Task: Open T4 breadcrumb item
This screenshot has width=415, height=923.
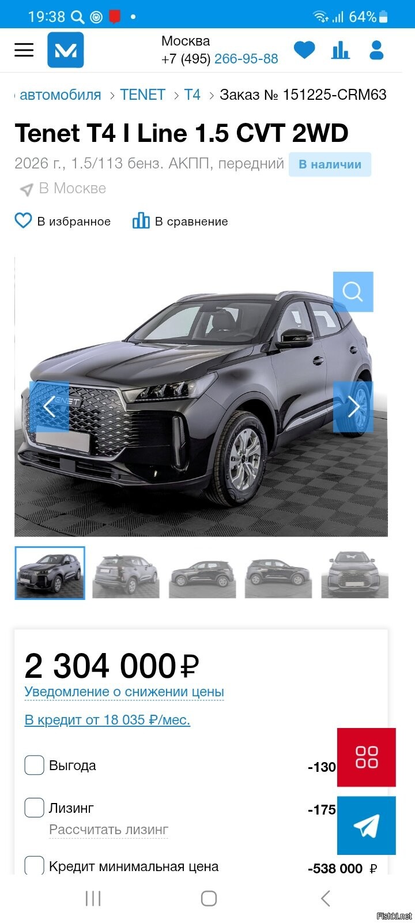Action: click(192, 95)
